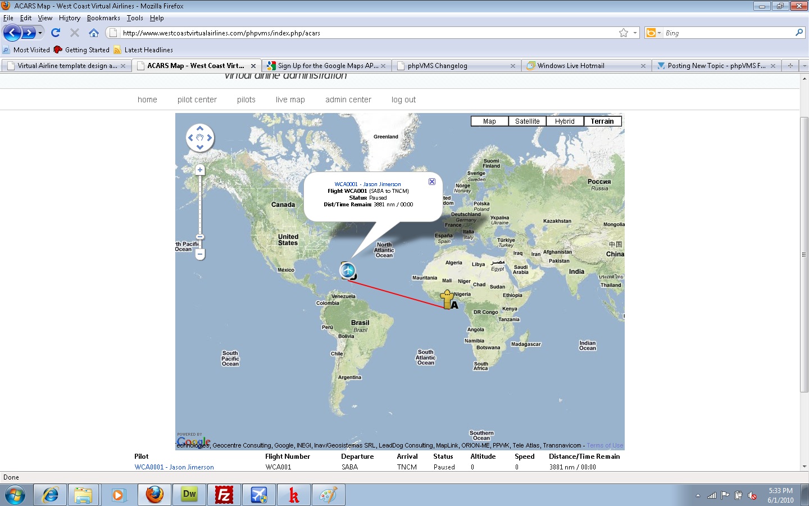809x506 pixels.
Task: Close the flight WCA001 info balloon
Action: 432,182
